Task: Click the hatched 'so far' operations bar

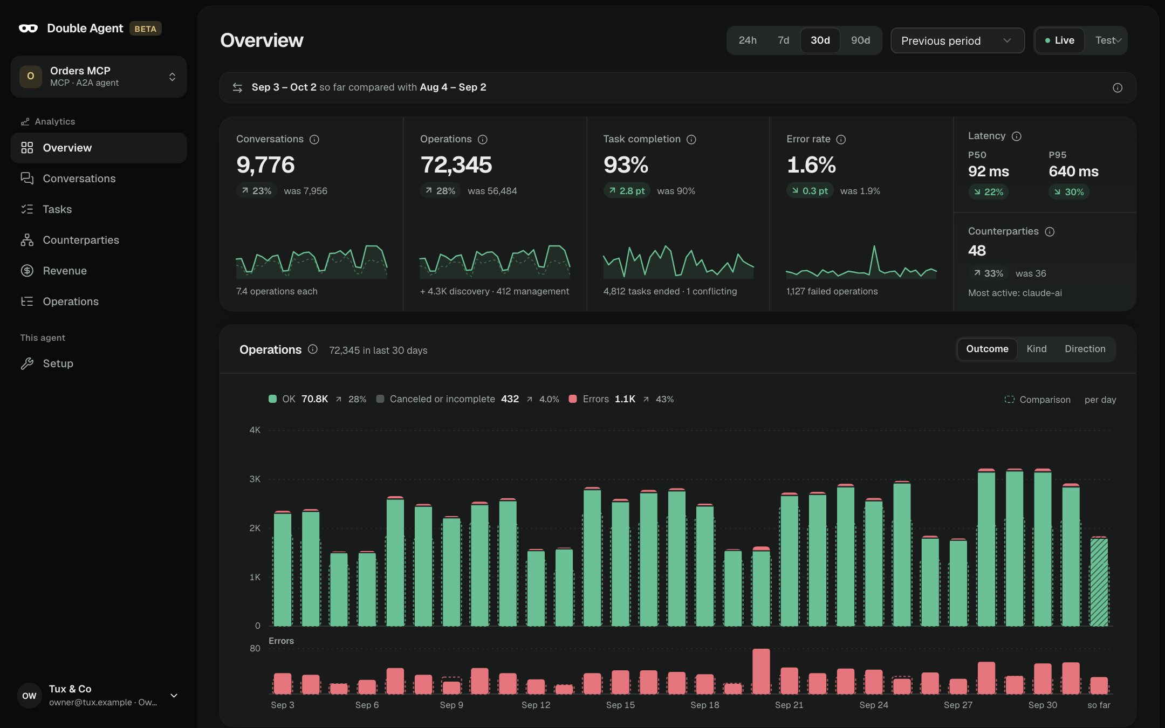Action: 1099,582
